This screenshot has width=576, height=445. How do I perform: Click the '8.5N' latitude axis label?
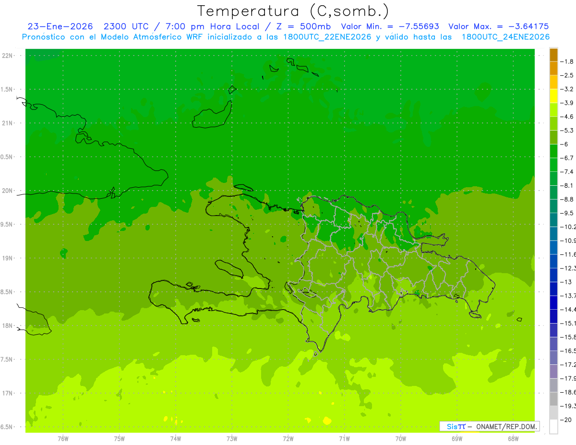pos(7,292)
